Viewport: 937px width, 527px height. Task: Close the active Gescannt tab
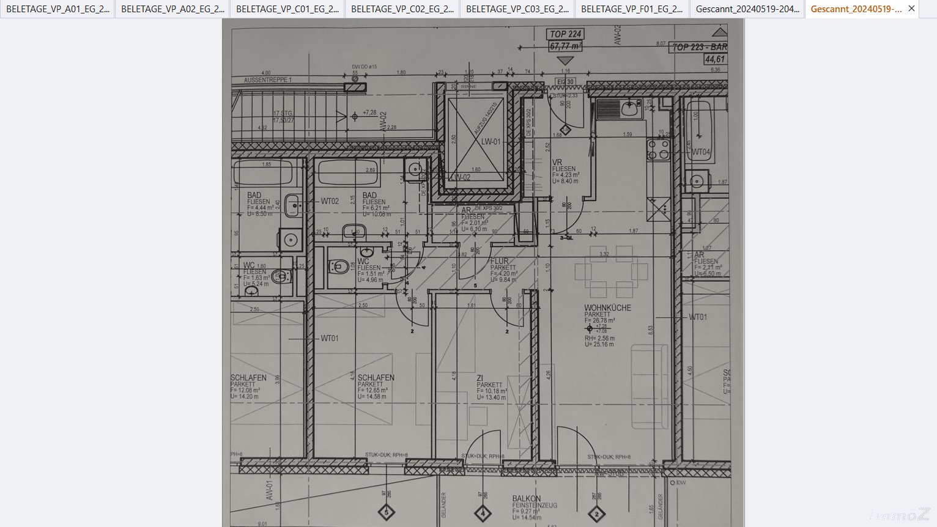[911, 9]
